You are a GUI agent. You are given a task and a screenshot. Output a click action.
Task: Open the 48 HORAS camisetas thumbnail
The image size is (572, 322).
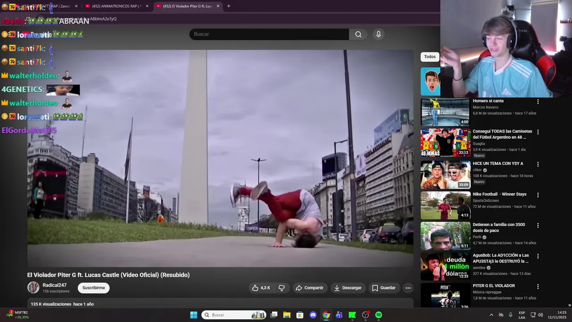pyautogui.click(x=446, y=143)
